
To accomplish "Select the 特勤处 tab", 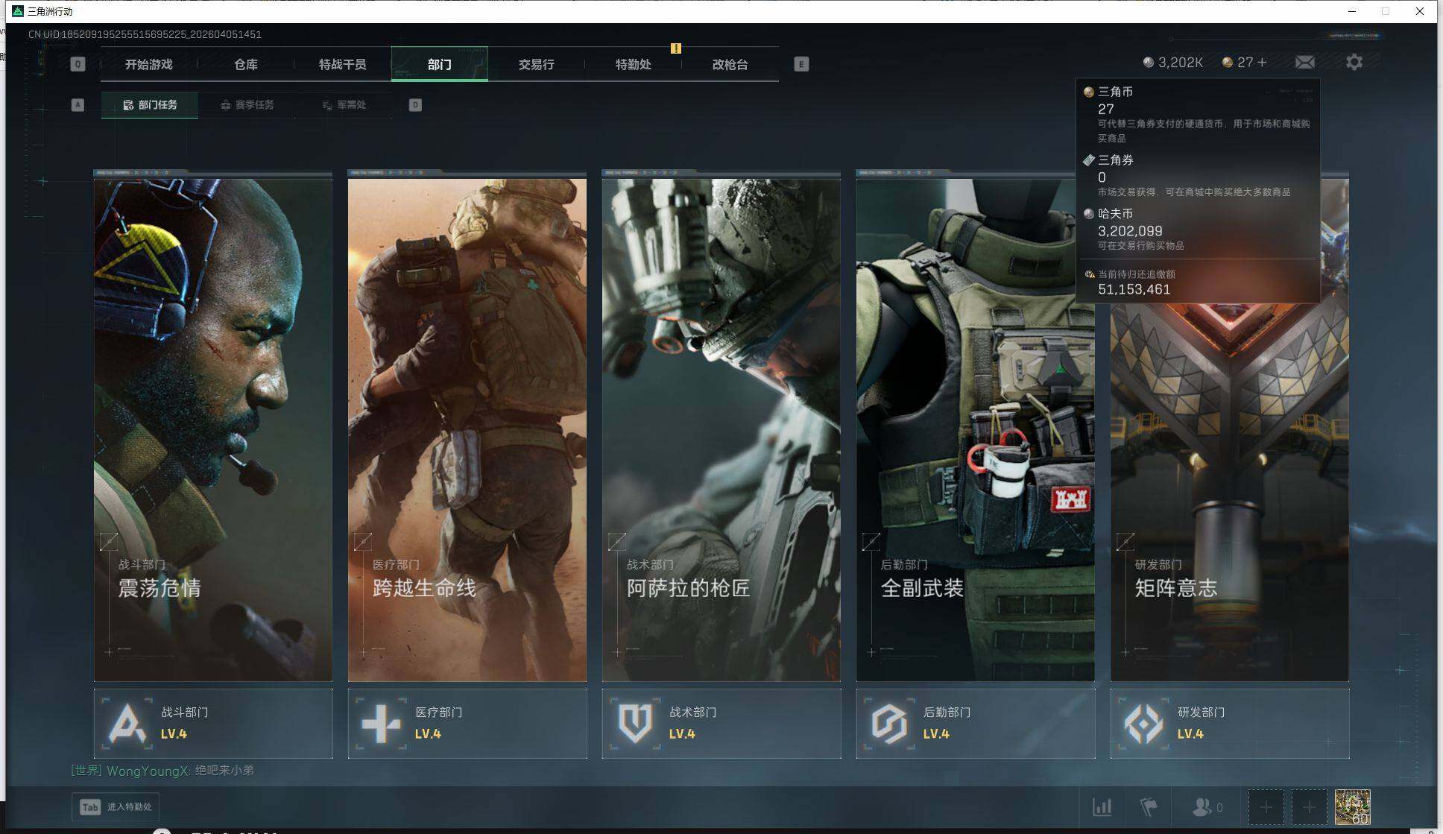I will pos(634,65).
